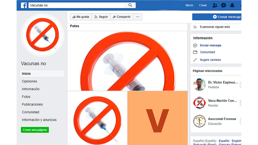The width and height of the screenshot is (258, 145).
Task: Click the Español (España) language text
Action: click(x=205, y=141)
